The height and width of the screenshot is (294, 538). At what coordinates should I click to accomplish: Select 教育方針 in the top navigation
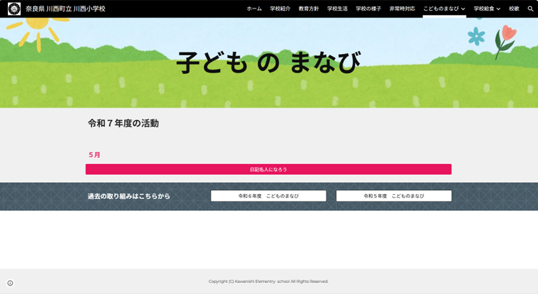pos(308,9)
